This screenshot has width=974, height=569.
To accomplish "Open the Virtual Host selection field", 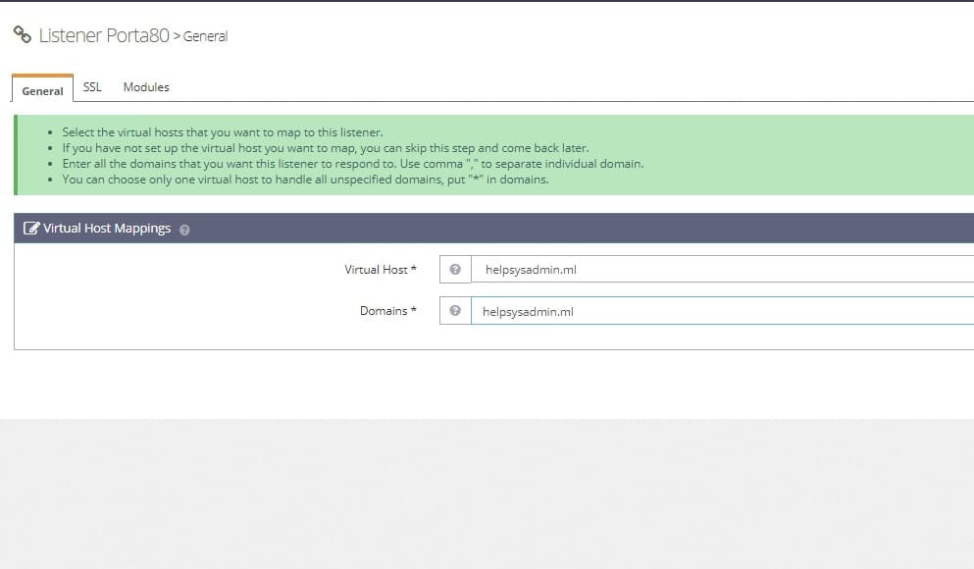I will pos(722,269).
